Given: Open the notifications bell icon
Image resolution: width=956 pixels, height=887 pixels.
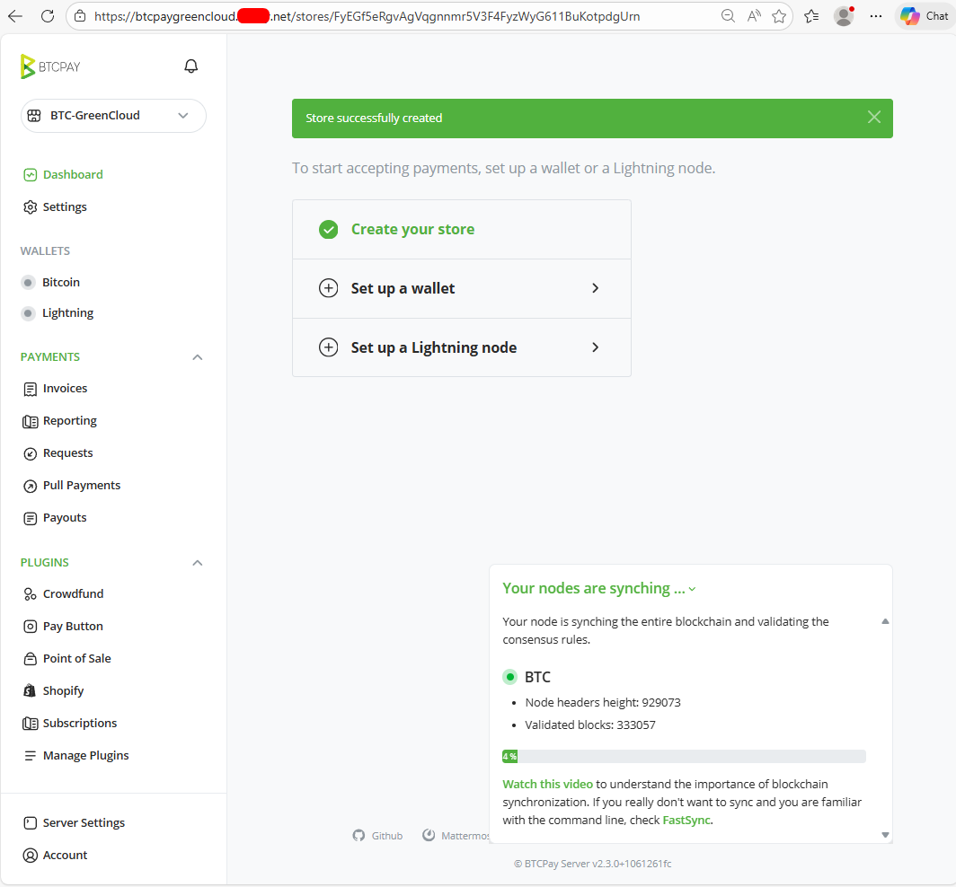Looking at the screenshot, I should point(190,66).
